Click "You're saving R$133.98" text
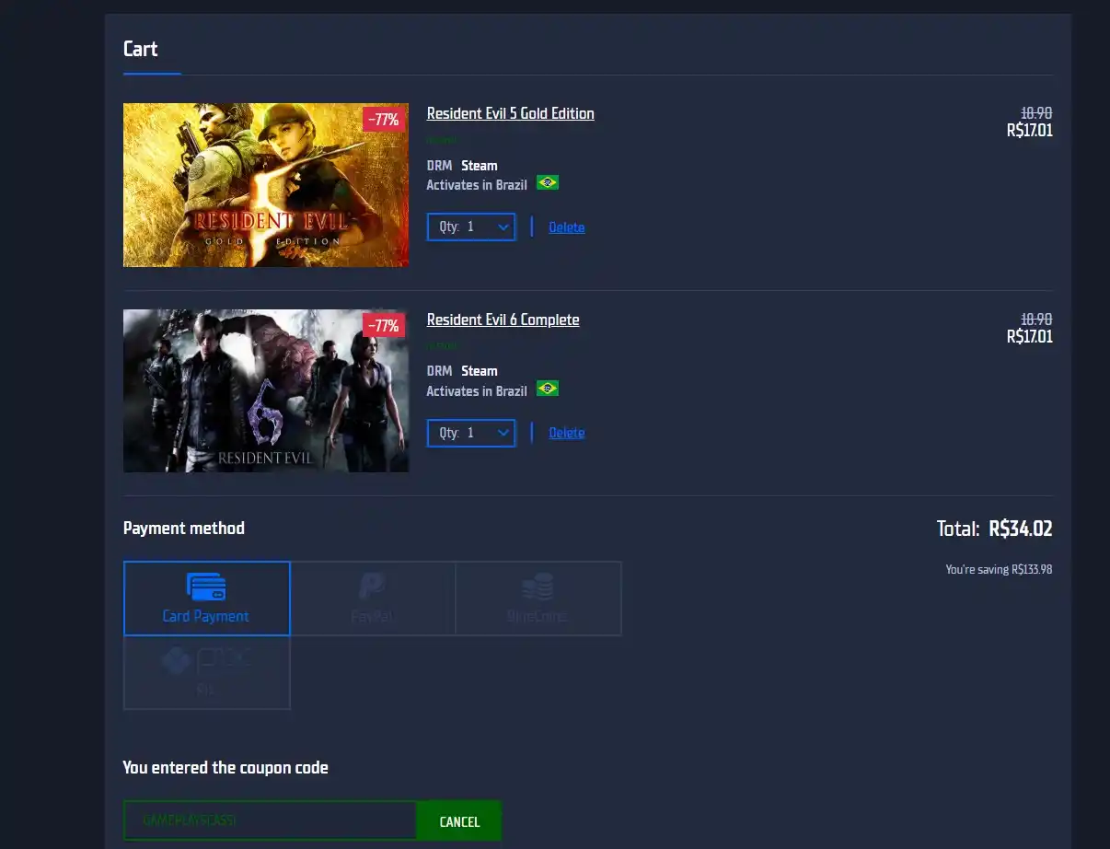The image size is (1110, 849). click(999, 570)
